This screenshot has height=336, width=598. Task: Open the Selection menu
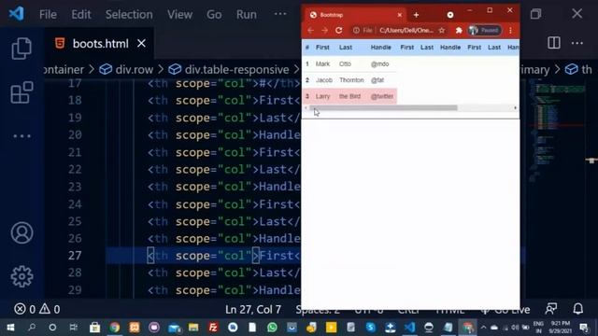129,15
